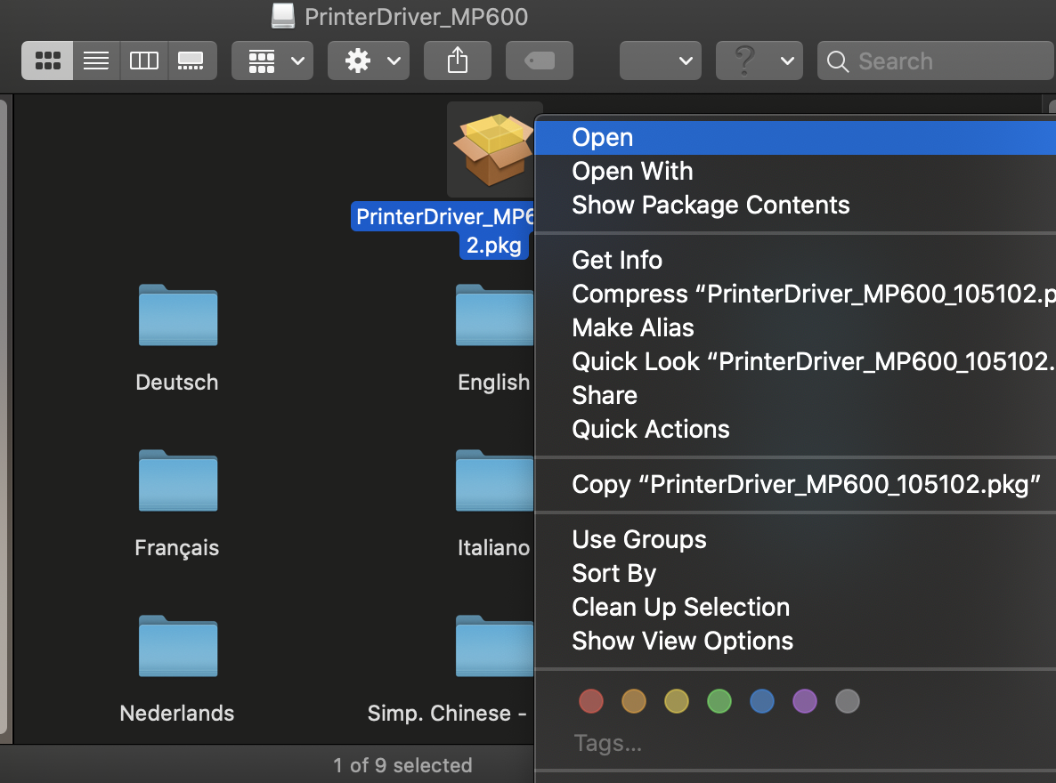Select the Nederlands folder

pos(176,647)
